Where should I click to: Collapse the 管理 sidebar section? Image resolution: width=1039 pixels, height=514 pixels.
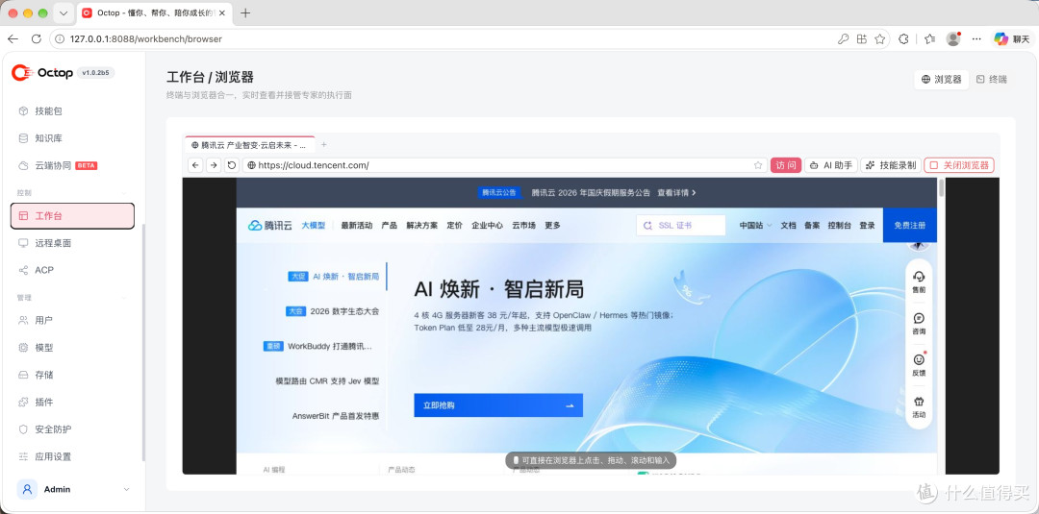[125, 298]
